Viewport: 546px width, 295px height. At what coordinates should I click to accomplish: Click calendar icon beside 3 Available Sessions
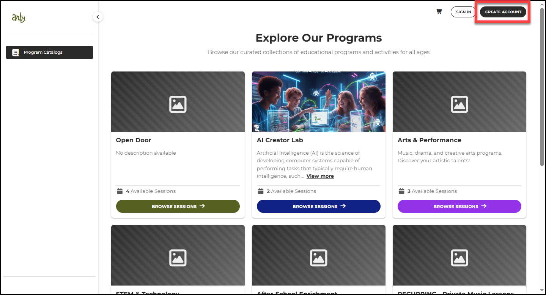coord(401,191)
